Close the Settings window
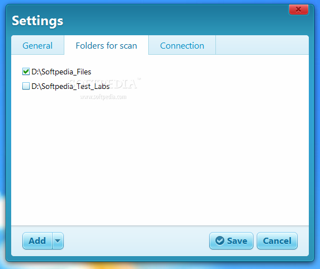The image size is (320, 269). (x=298, y=10)
